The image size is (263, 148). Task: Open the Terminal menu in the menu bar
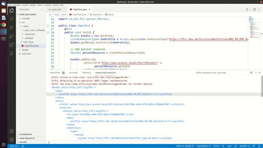click(x=55, y=5)
